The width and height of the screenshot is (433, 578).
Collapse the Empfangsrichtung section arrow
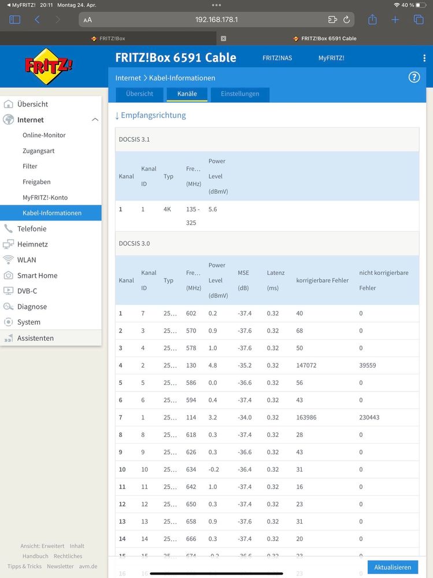coord(117,115)
